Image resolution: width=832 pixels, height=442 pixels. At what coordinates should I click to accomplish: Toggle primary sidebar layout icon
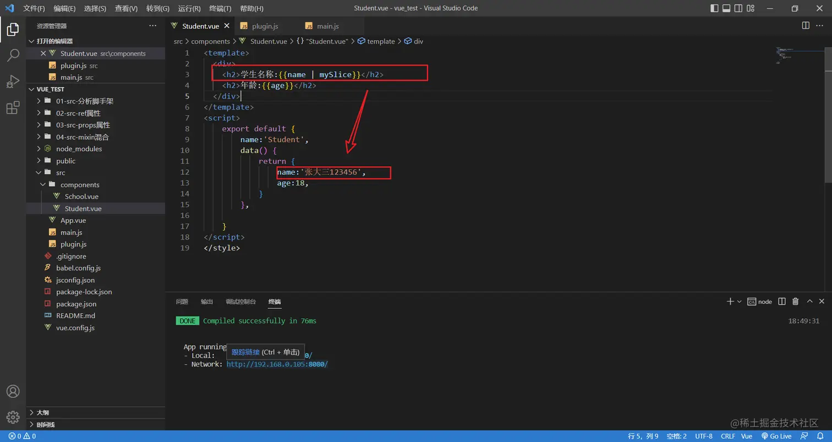pyautogui.click(x=714, y=8)
